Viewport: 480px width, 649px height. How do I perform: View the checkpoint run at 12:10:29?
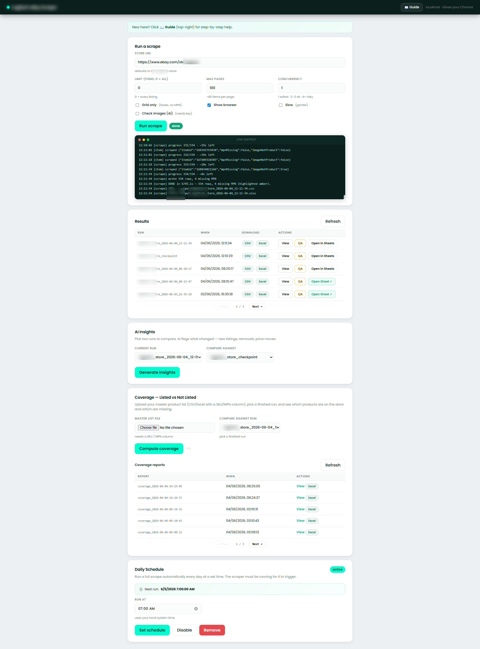point(285,256)
